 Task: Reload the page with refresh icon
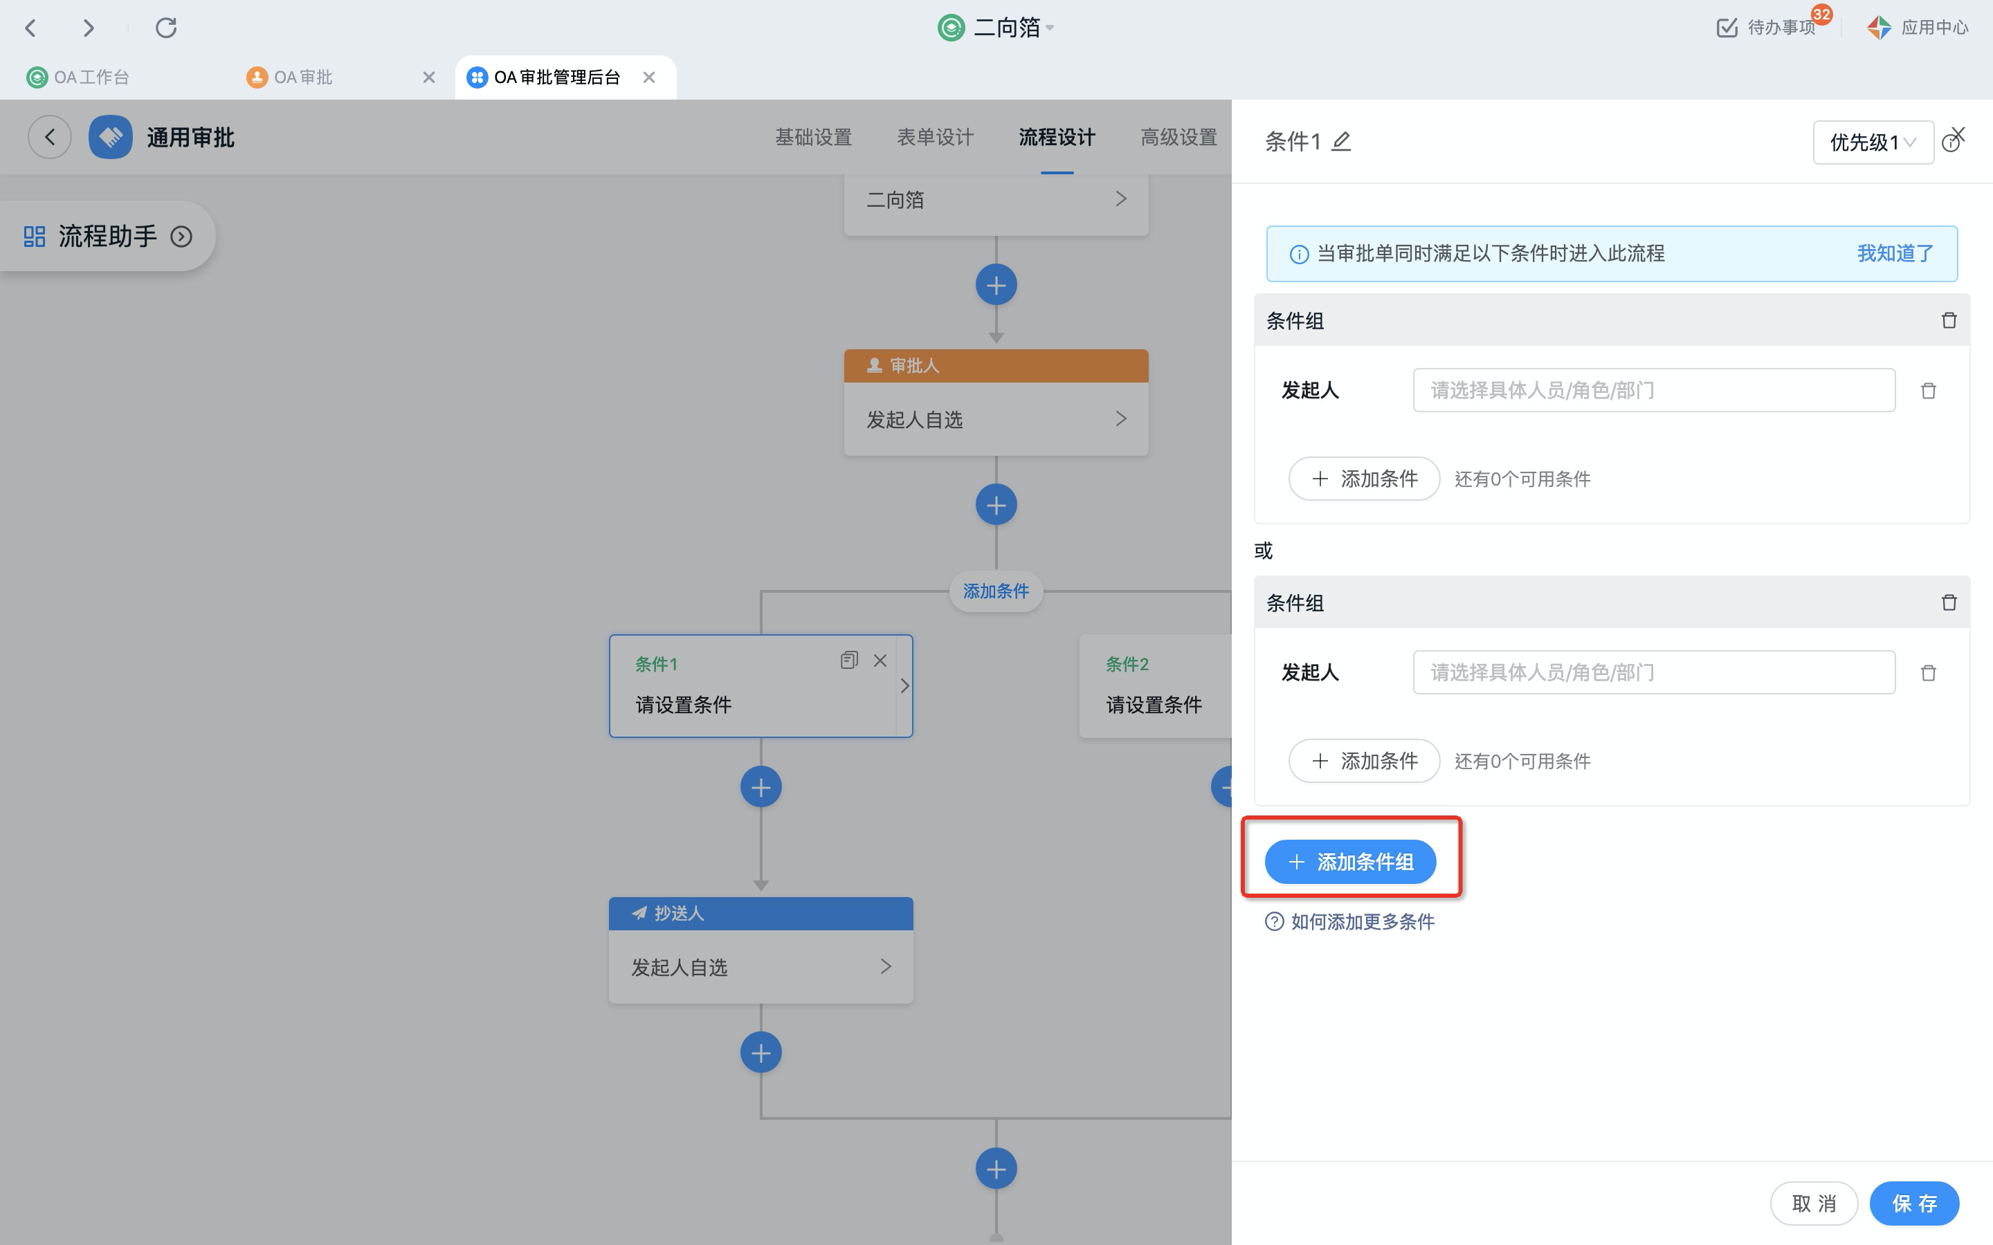tap(166, 28)
